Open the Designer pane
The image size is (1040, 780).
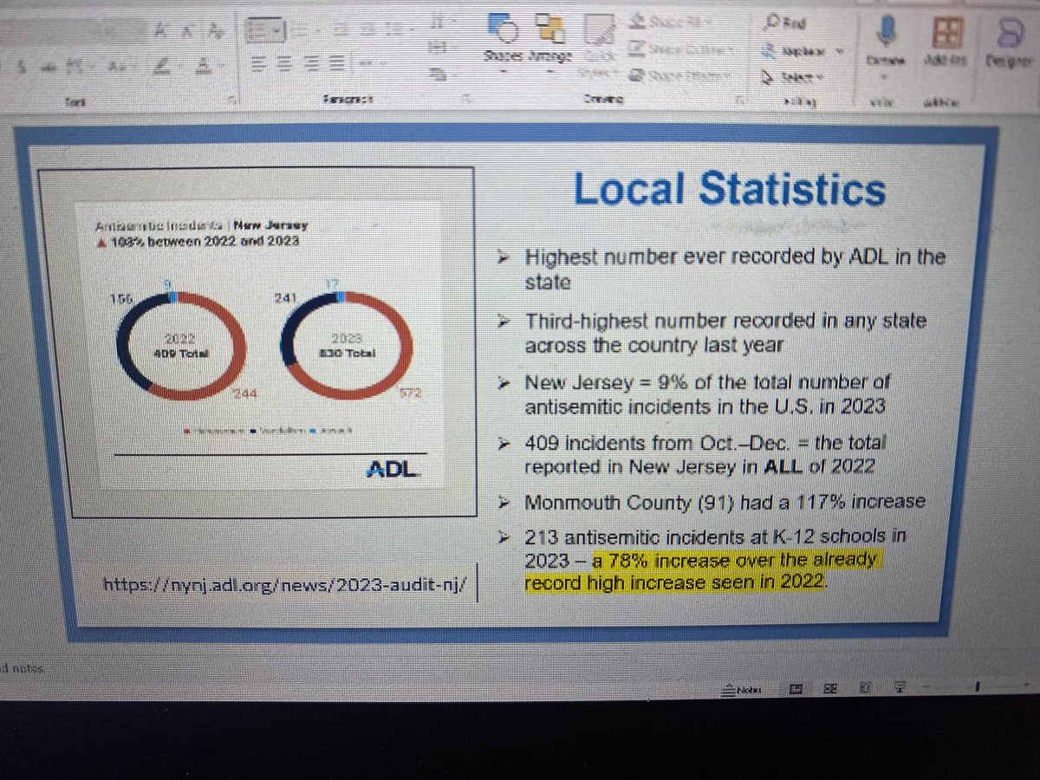pyautogui.click(x=1007, y=42)
